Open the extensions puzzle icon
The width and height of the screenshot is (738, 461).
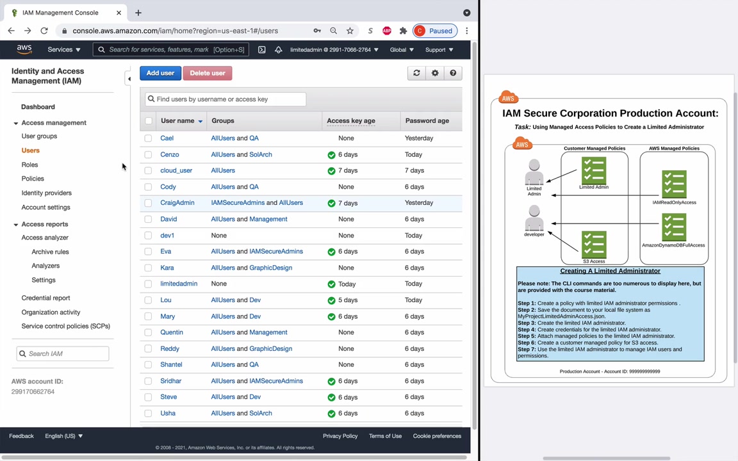click(x=403, y=31)
